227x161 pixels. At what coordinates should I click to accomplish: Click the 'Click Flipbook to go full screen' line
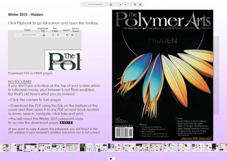53,23
